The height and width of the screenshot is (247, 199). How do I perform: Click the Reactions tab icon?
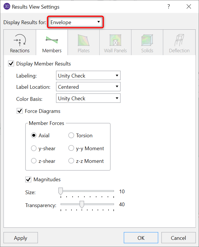(x=20, y=40)
